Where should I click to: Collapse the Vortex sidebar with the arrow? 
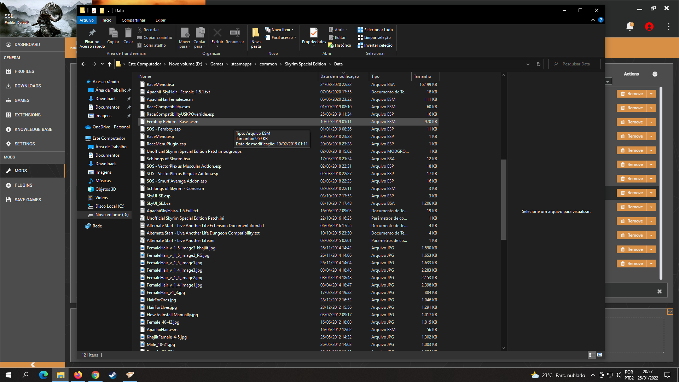33,365
